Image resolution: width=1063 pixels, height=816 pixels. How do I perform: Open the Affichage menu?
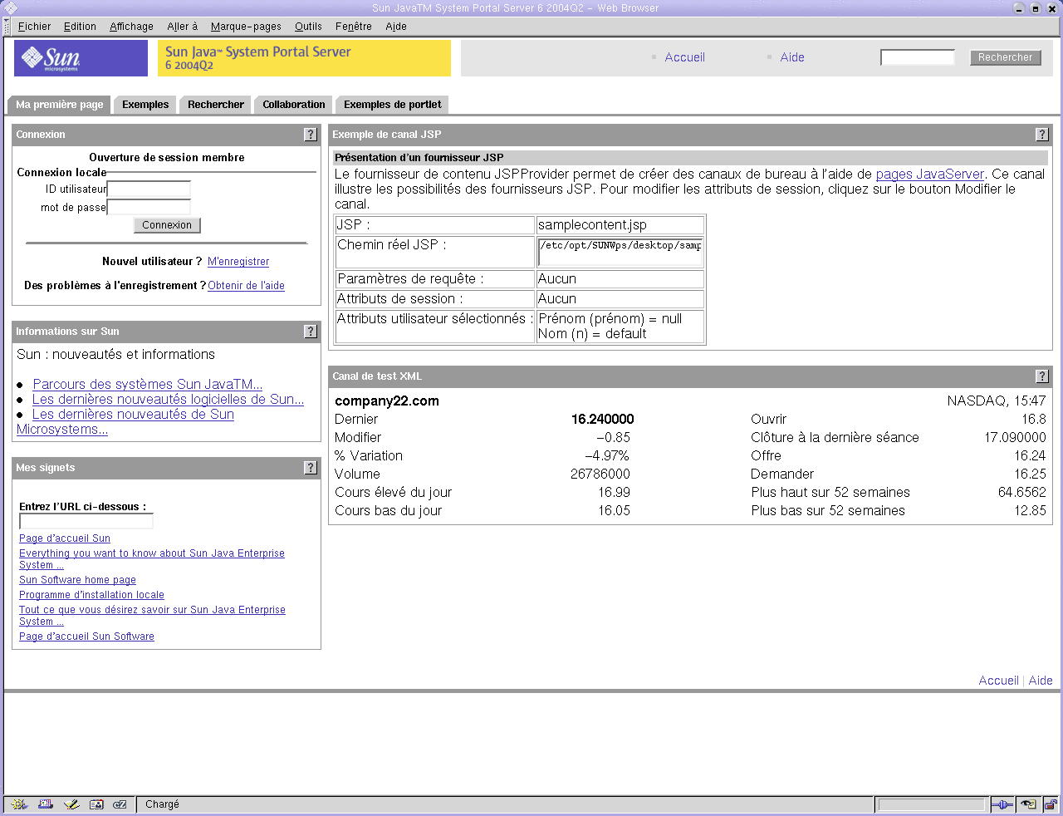(131, 27)
